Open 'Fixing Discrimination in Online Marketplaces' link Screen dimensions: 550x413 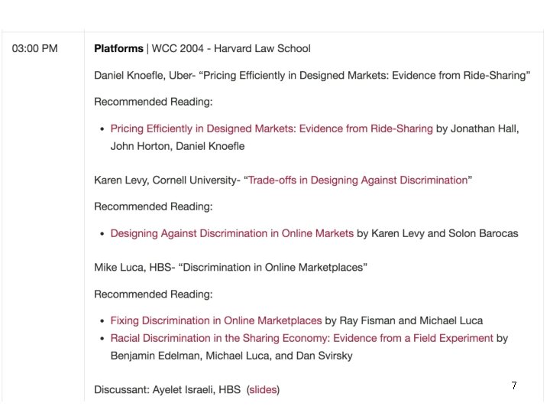click(x=215, y=320)
